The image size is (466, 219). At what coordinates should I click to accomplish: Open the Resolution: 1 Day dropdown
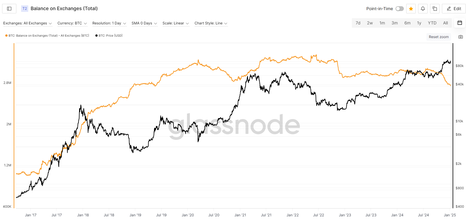(109, 23)
